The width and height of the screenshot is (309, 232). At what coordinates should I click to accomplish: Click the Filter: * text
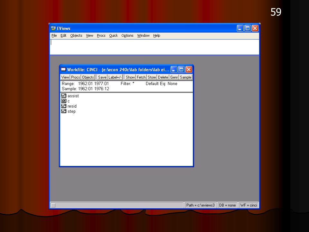pyautogui.click(x=127, y=84)
